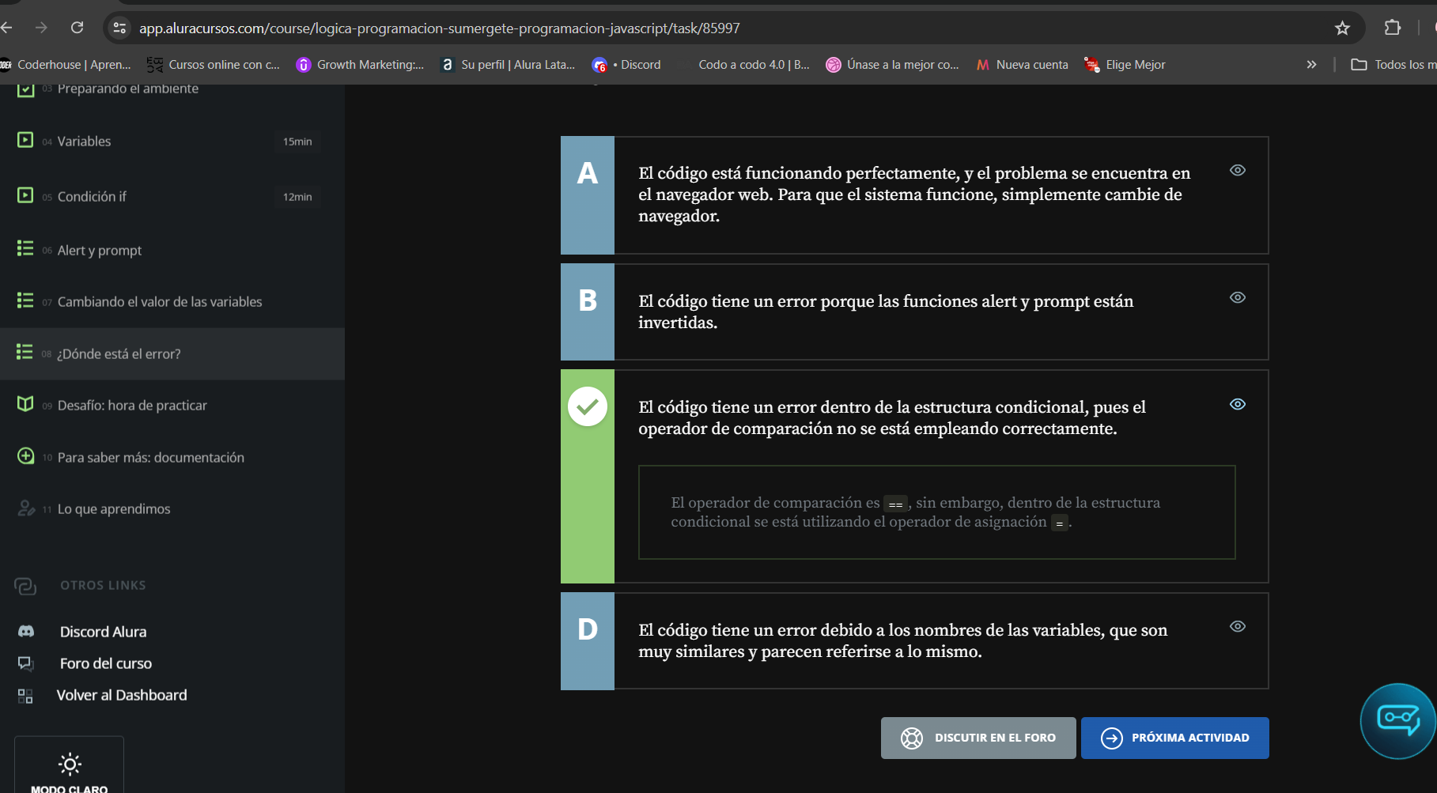The width and height of the screenshot is (1437, 793).
Task: Expand the bookmarks overflow chevron
Action: [1311, 64]
